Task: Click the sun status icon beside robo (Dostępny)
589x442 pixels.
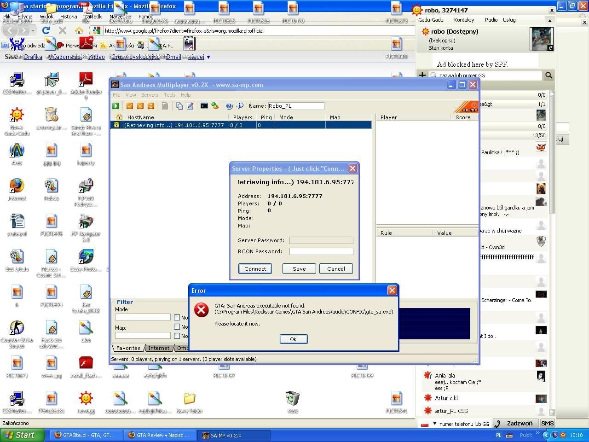Action: point(425,31)
